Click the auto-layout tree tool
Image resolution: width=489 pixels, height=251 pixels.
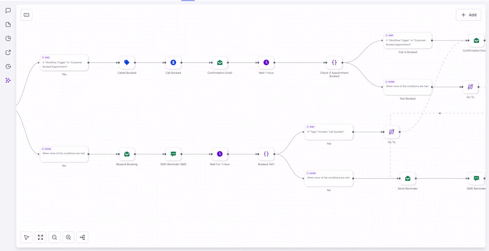[x=82, y=237]
